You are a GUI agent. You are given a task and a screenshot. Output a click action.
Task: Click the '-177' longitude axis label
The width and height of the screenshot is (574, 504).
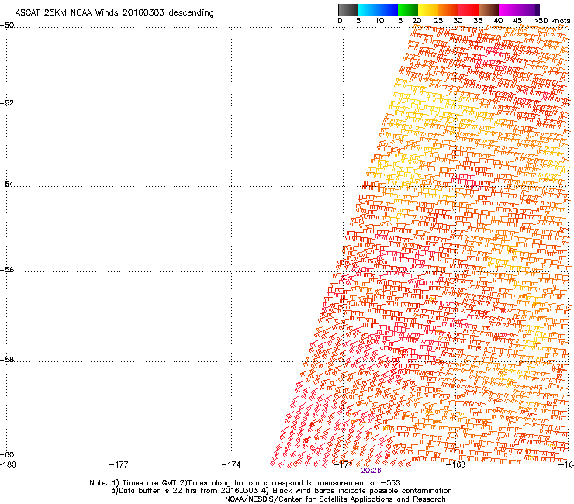pos(119,464)
